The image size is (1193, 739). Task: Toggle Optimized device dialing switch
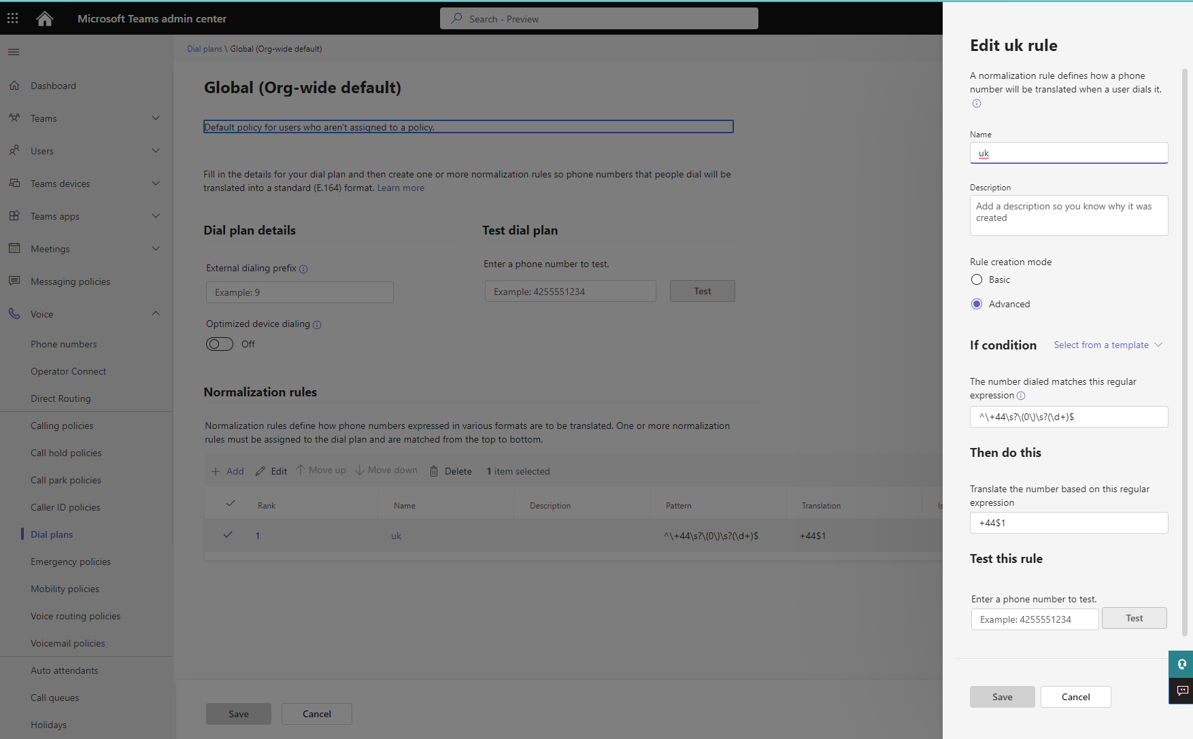[x=220, y=344]
